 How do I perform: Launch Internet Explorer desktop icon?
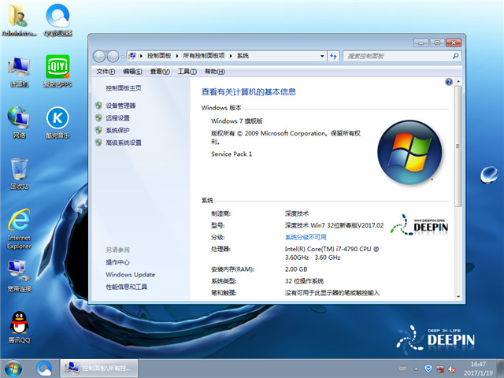(x=19, y=229)
